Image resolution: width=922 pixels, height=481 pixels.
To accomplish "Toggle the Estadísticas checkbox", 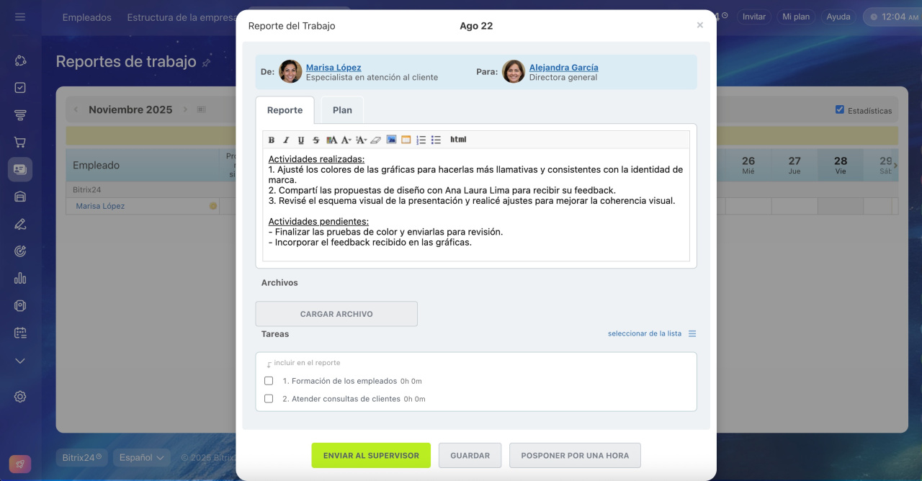I will [x=839, y=110].
